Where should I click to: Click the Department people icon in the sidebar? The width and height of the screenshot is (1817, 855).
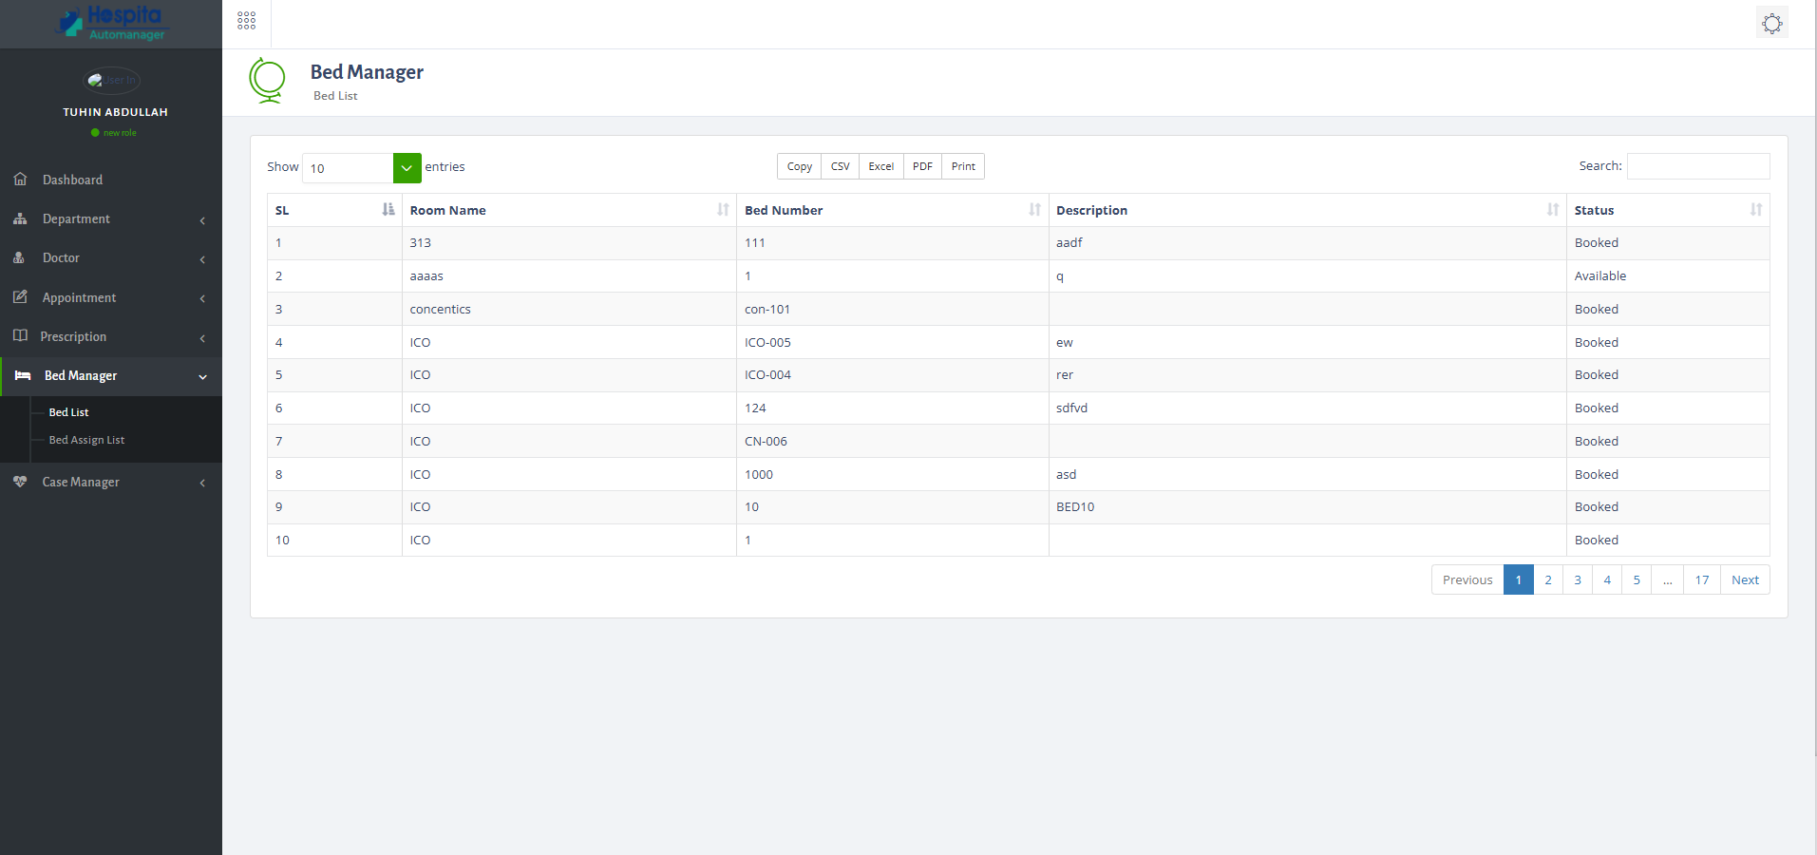[20, 218]
